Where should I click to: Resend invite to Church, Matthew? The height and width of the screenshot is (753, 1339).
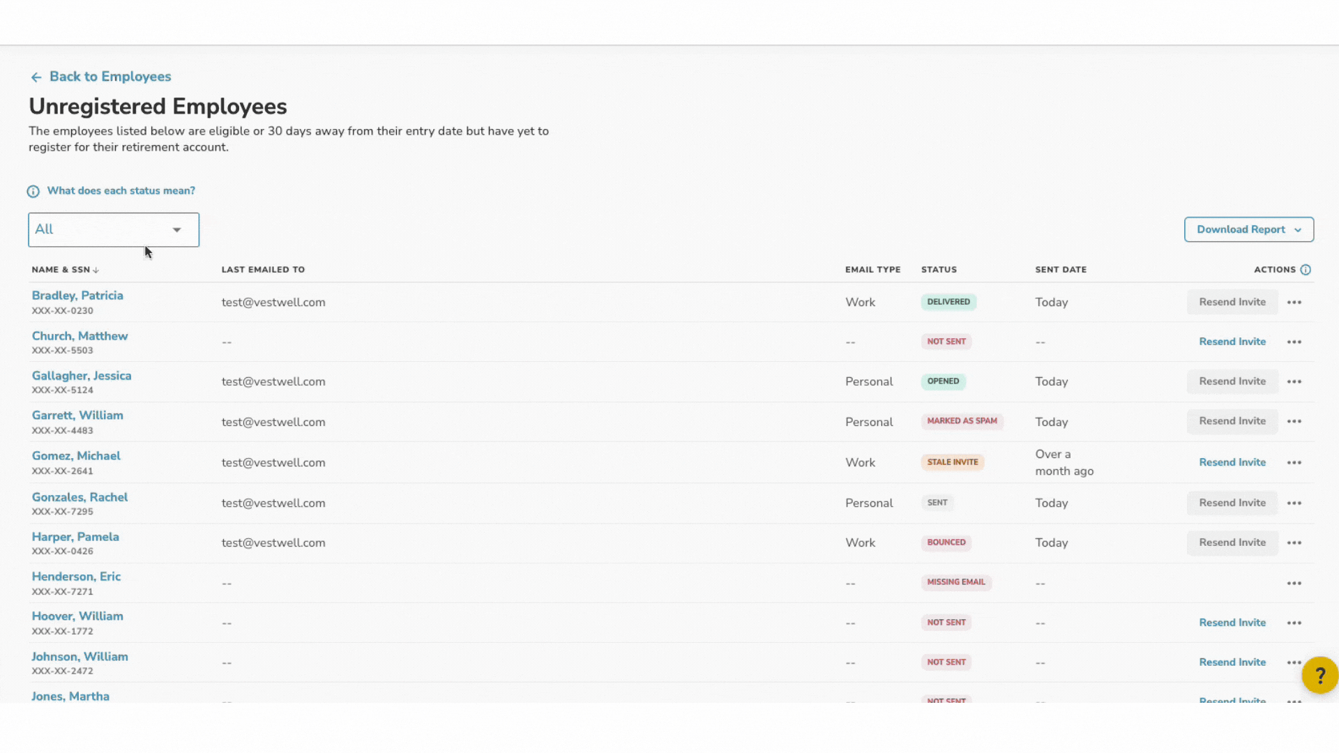click(1232, 342)
